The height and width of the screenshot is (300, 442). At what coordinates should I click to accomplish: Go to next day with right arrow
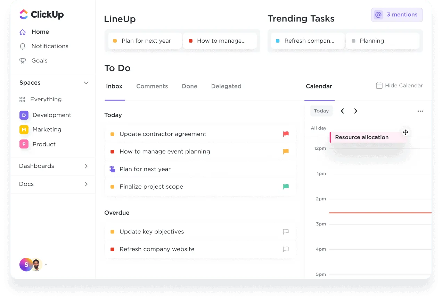point(355,111)
